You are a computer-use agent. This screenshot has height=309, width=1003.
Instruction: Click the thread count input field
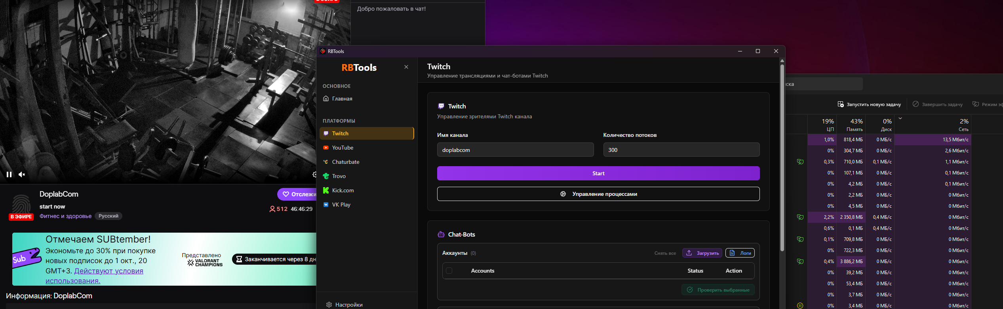pyautogui.click(x=681, y=150)
